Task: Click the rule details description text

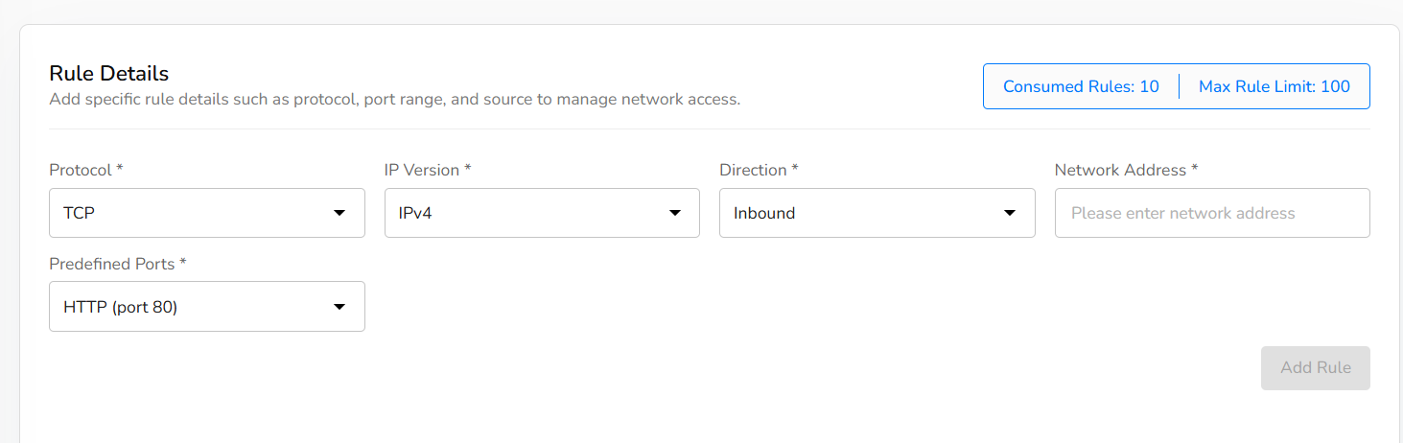Action: coord(394,99)
